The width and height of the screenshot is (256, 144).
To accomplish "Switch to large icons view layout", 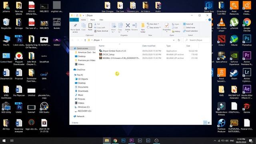I will click(209, 123).
